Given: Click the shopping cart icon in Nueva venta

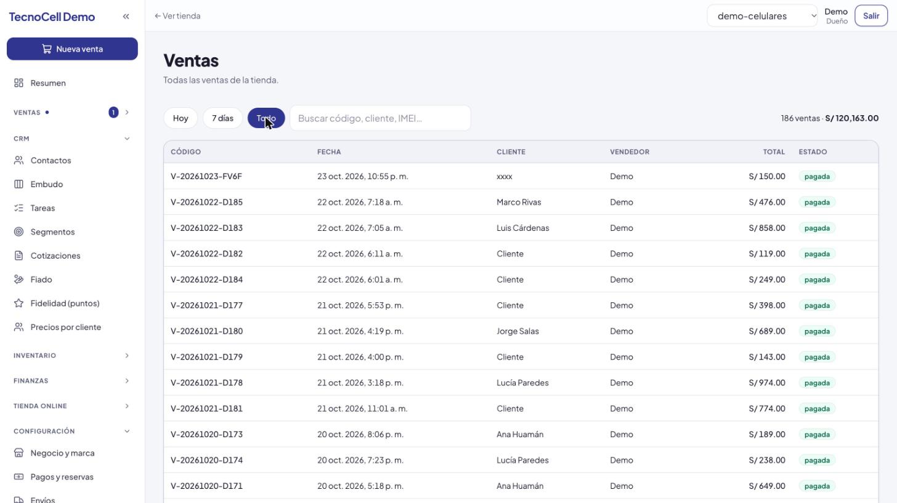Looking at the screenshot, I should (47, 49).
